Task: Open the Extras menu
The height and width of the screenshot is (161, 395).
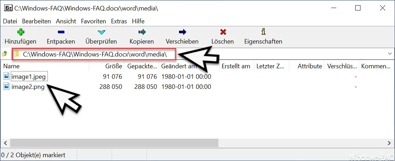Action: point(119,21)
